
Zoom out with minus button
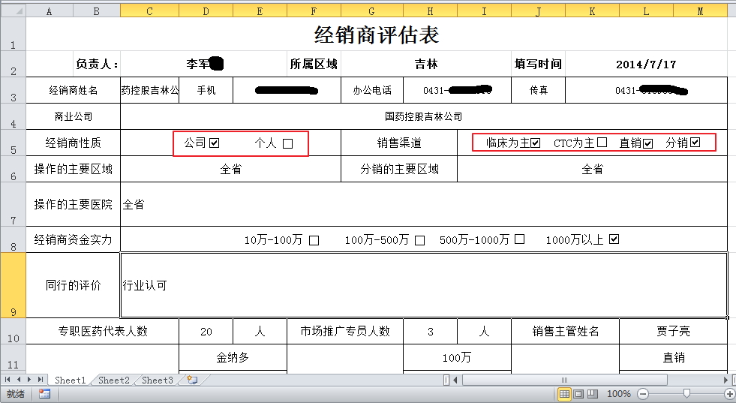[643, 393]
